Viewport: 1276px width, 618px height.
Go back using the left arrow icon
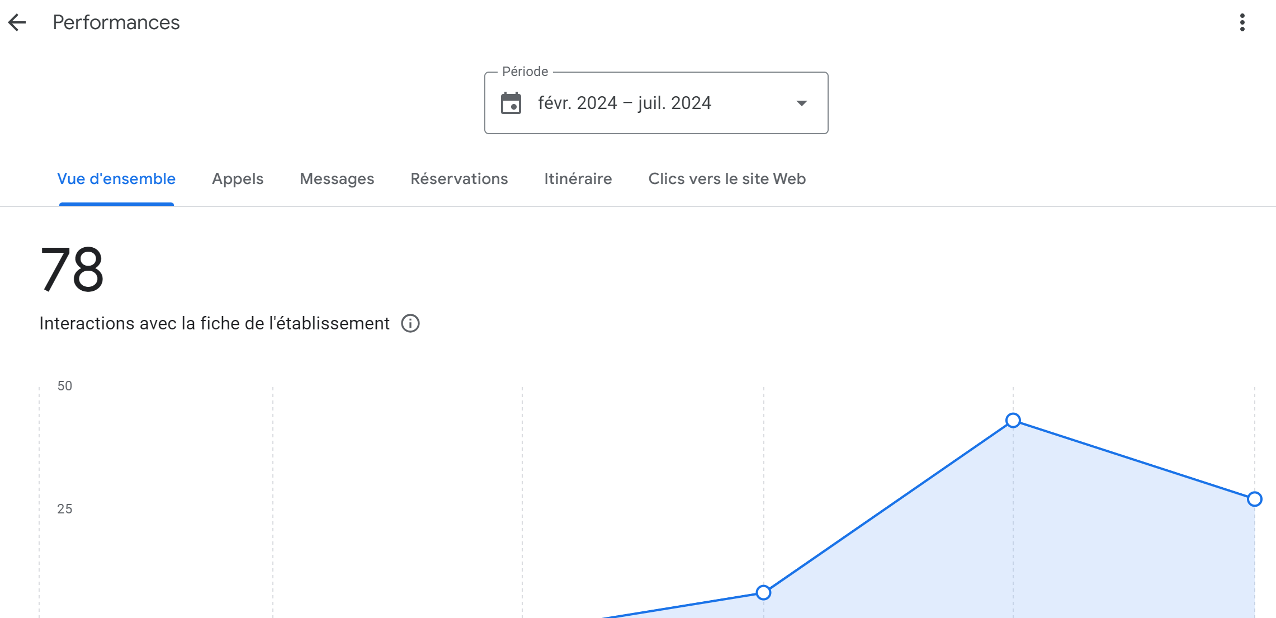pos(17,22)
